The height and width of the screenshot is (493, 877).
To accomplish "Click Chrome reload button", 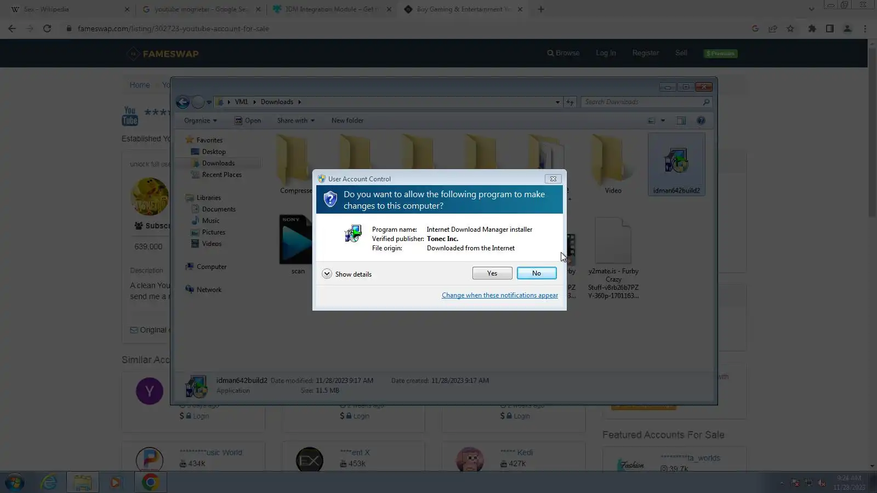I will (x=47, y=28).
